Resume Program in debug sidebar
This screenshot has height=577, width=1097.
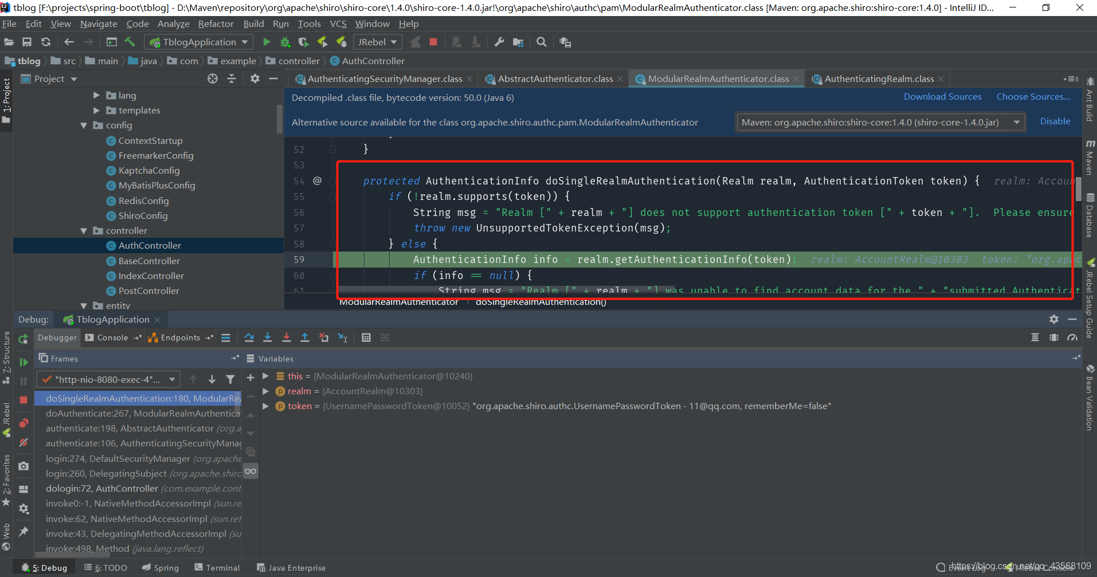pos(23,362)
